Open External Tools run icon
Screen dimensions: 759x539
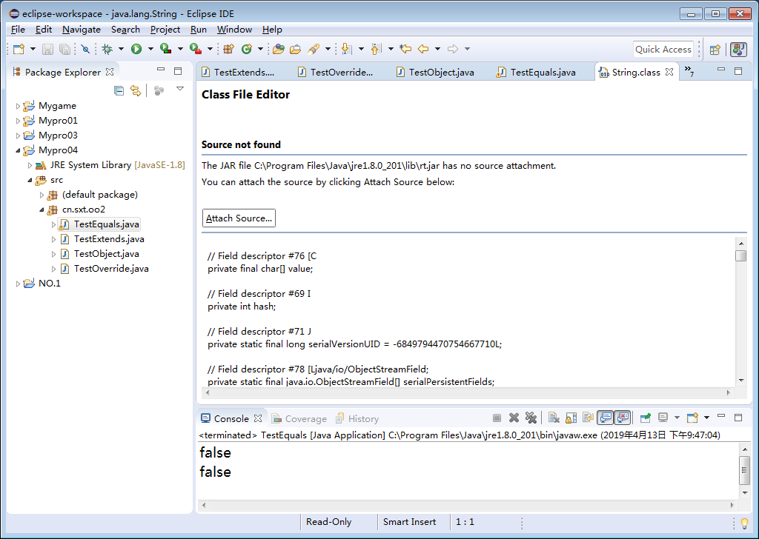pyautogui.click(x=196, y=49)
